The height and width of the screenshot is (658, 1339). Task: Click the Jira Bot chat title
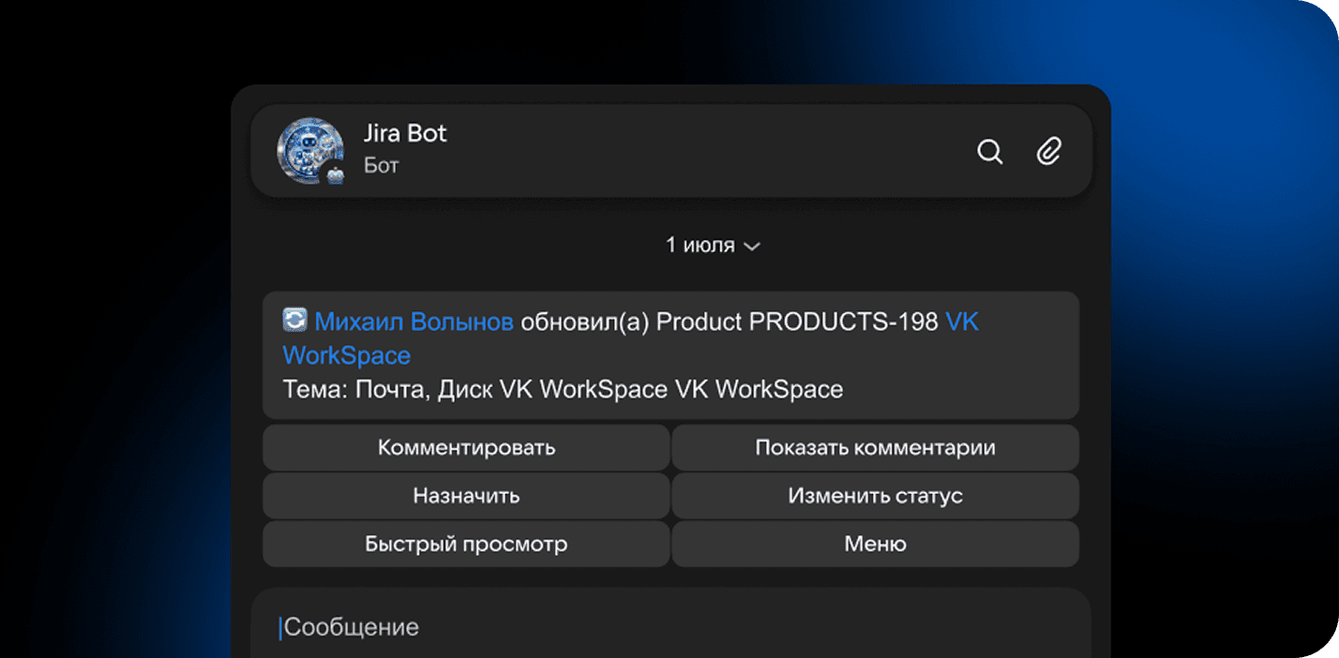click(405, 133)
